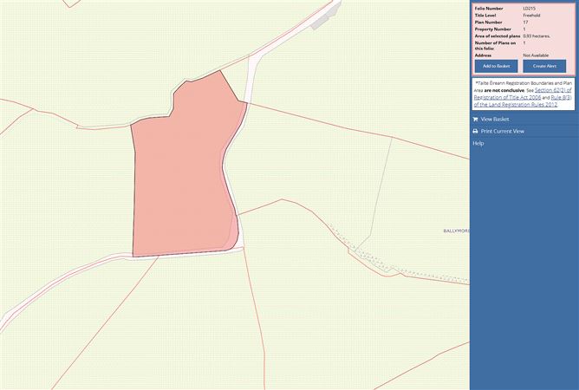Click the shopping cart icon beside View Basket

point(475,120)
